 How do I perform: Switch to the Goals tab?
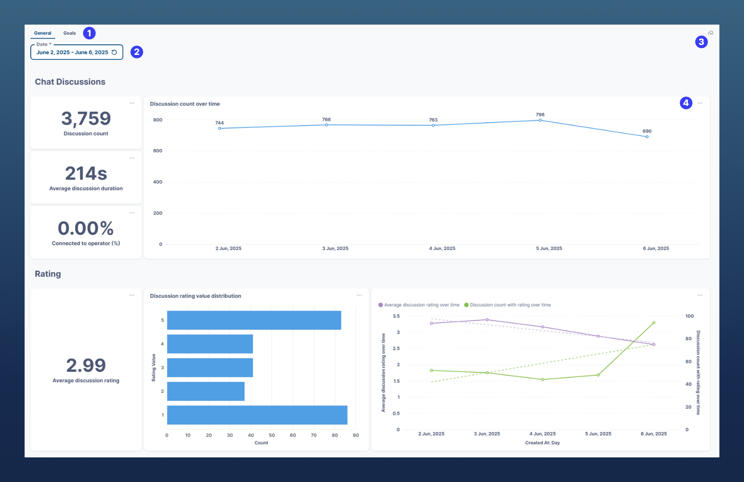(x=69, y=33)
